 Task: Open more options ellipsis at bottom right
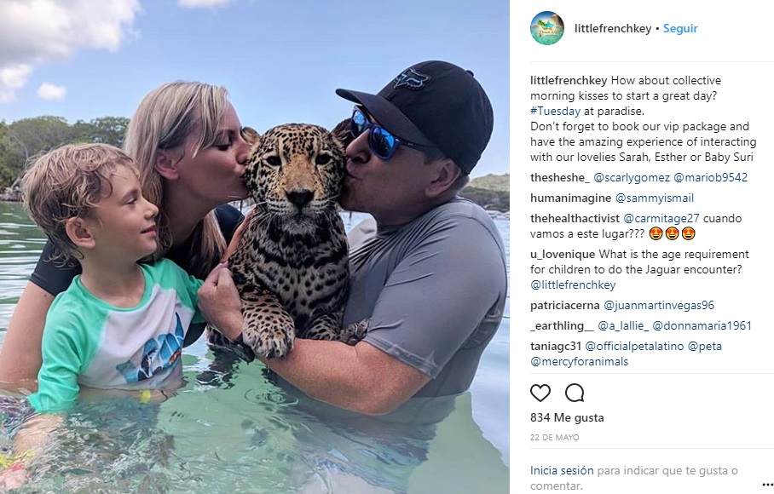coord(767,485)
